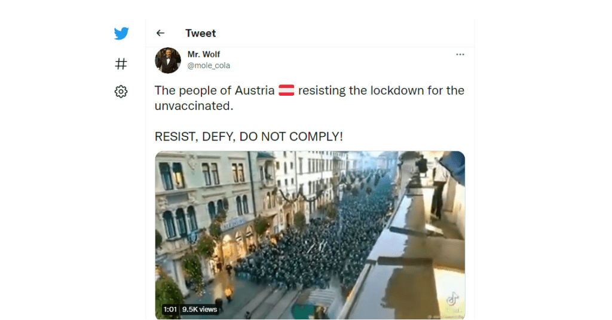Click the building on video's left side

(203, 207)
